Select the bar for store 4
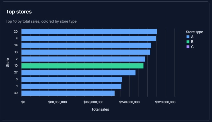The height and width of the screenshot is (122, 212). (89, 39)
